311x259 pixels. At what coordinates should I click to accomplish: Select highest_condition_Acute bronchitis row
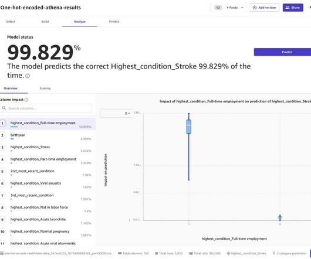(48, 220)
